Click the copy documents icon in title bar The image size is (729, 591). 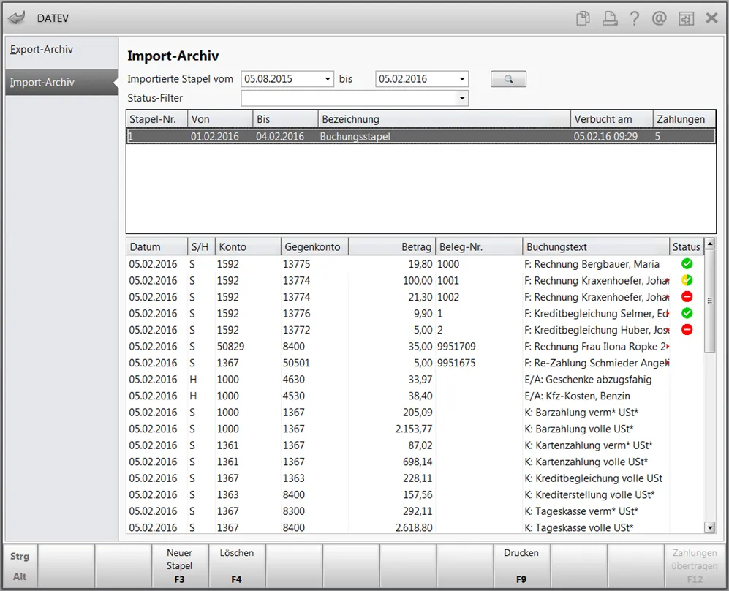coord(583,18)
